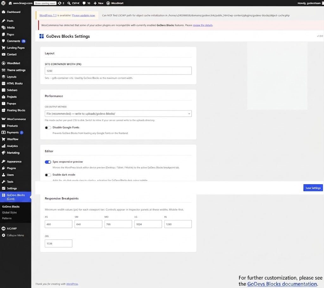Click the footer WordPress link
Image resolution: width=324 pixels, height=288 pixels.
[x=72, y=284]
